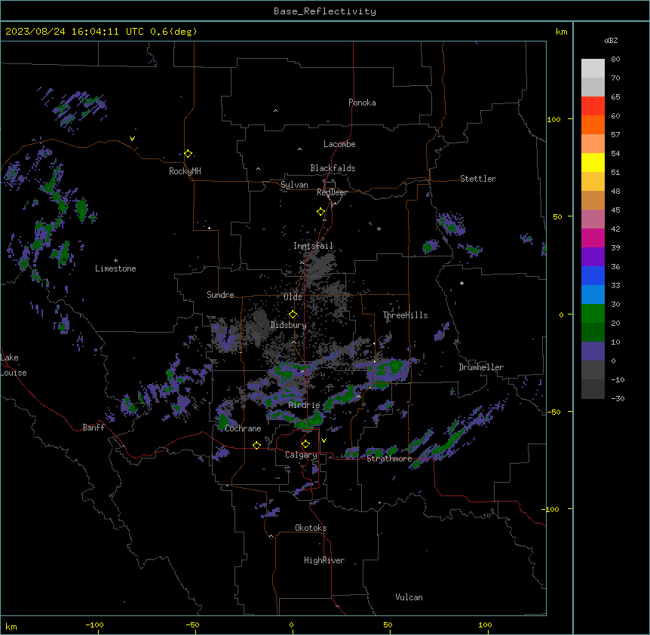Click the ThreeHills city label
This screenshot has width=650, height=635.
(x=405, y=315)
